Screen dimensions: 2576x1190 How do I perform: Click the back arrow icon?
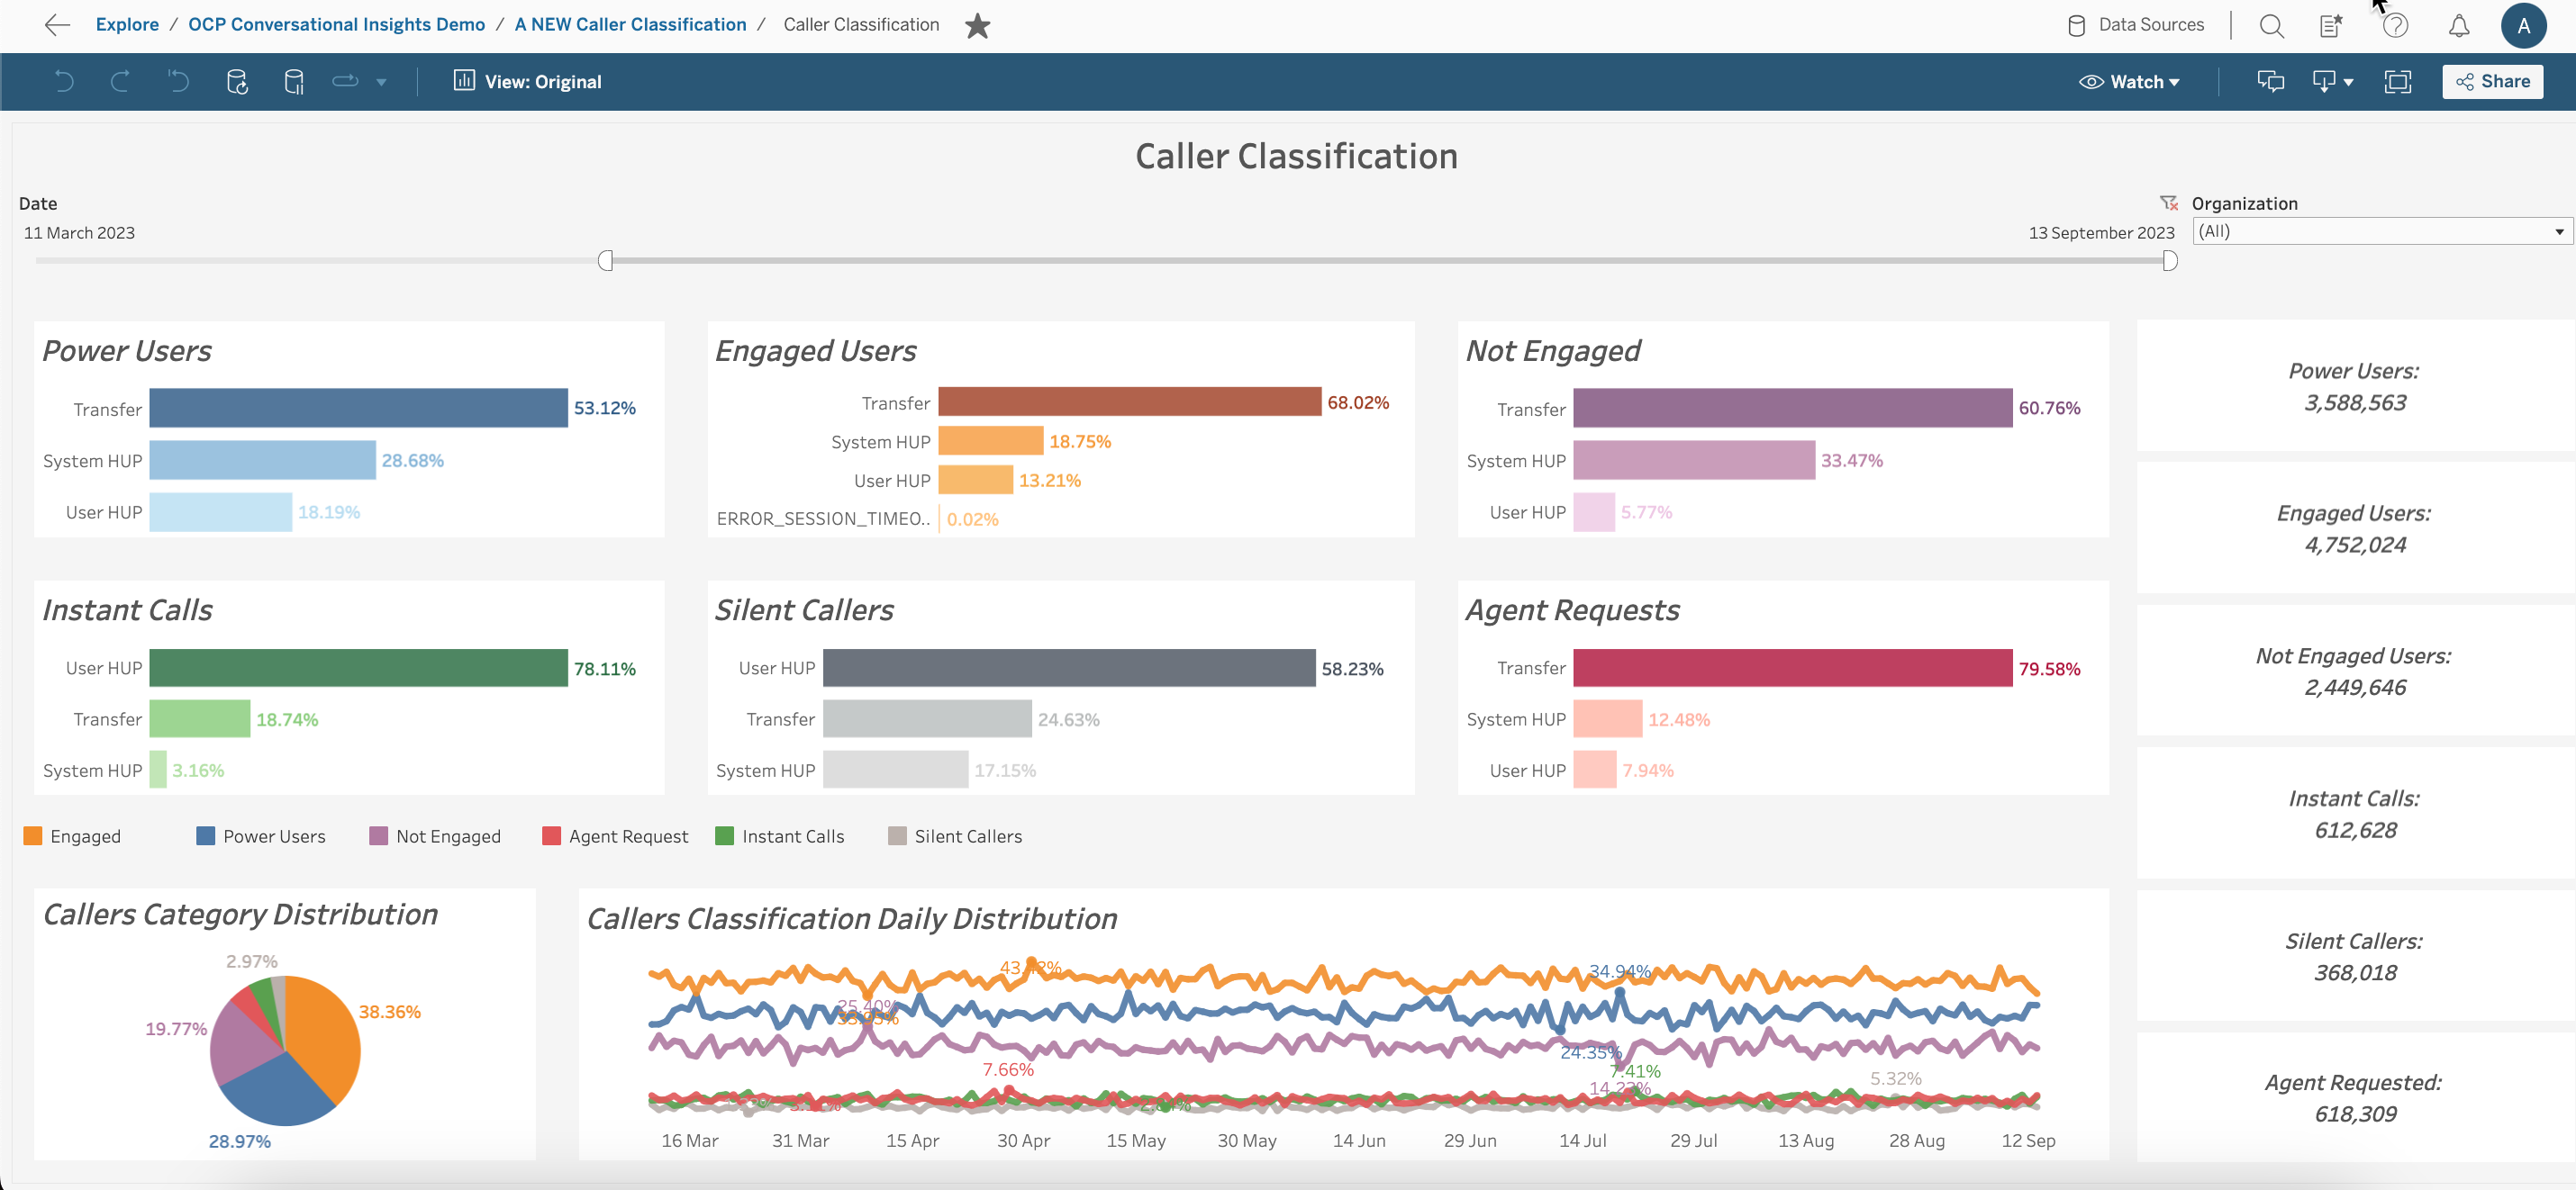point(57,25)
